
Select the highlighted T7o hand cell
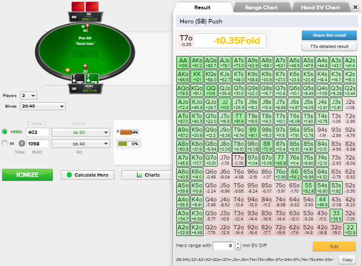tap(239, 160)
